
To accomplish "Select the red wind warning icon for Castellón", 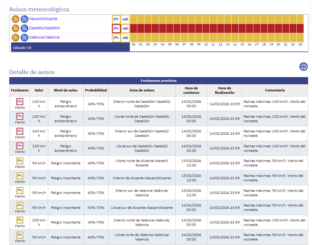I will pyautogui.click(x=116, y=29).
